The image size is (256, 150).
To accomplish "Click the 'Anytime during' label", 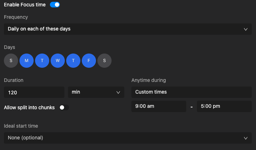I will click(x=149, y=80).
